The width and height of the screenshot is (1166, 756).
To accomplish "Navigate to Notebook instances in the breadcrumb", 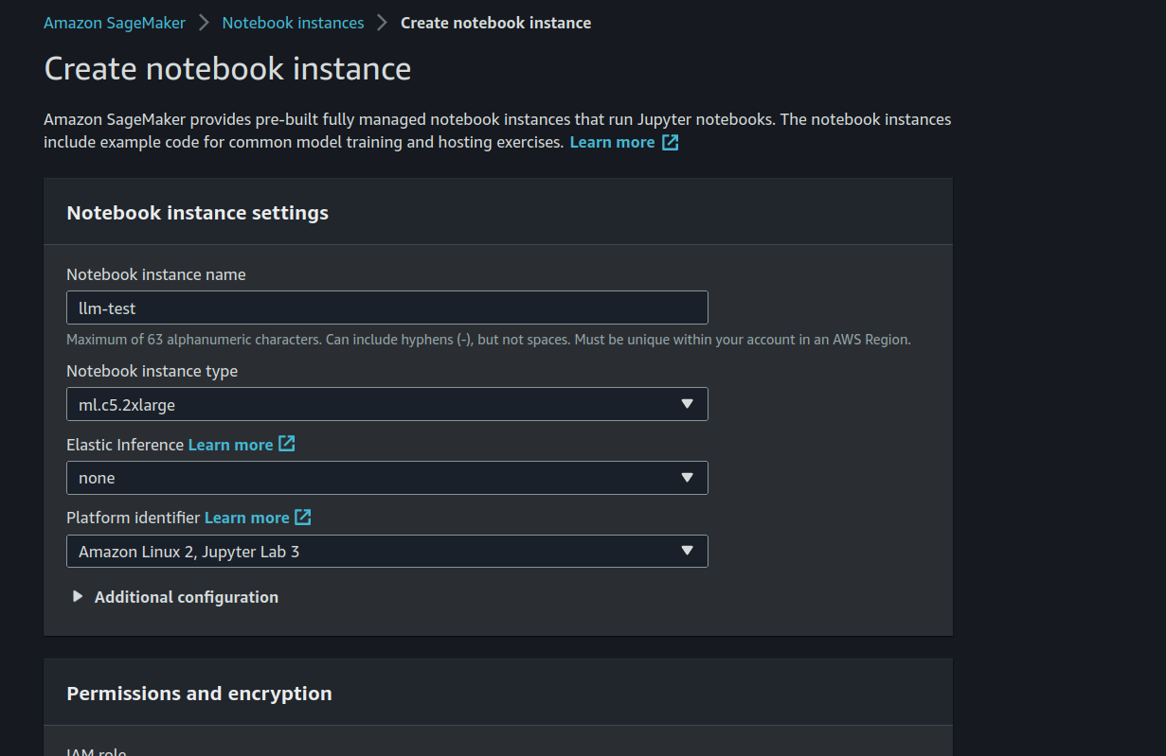I will pyautogui.click(x=293, y=23).
